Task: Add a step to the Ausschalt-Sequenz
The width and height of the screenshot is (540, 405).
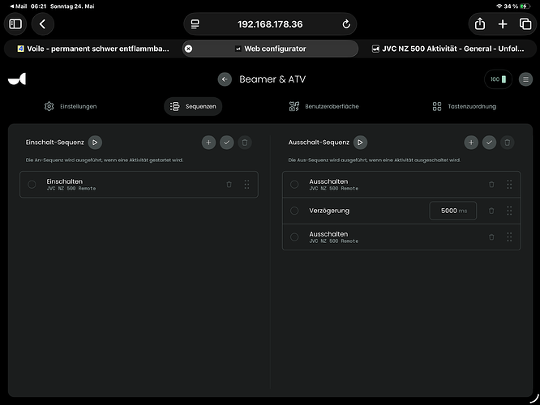Action: coord(471,143)
